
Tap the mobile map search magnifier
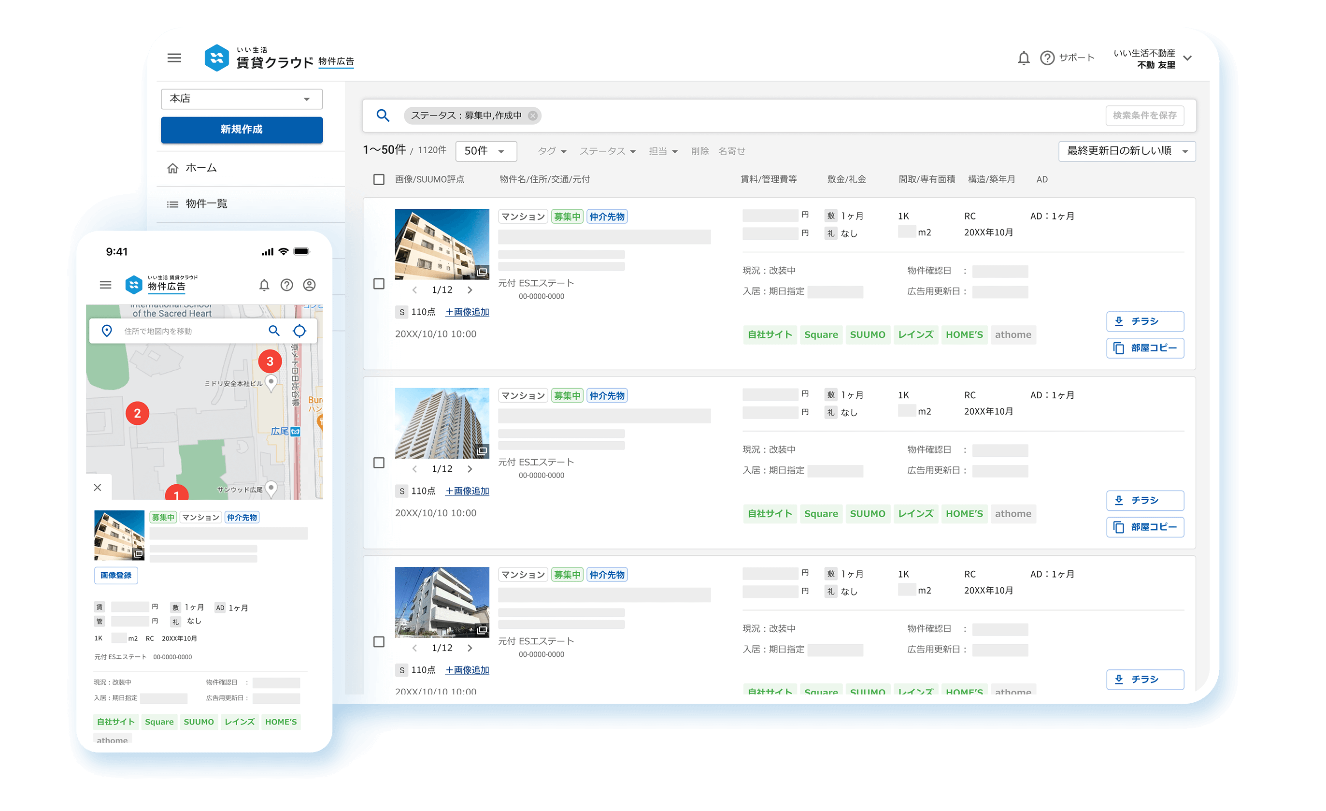click(x=274, y=331)
